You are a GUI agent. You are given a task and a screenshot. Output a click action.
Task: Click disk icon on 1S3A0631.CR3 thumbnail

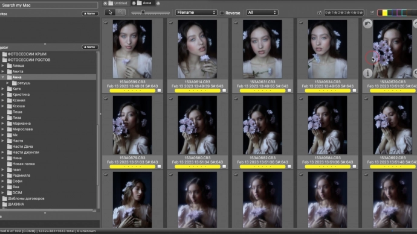[x=236, y=22]
